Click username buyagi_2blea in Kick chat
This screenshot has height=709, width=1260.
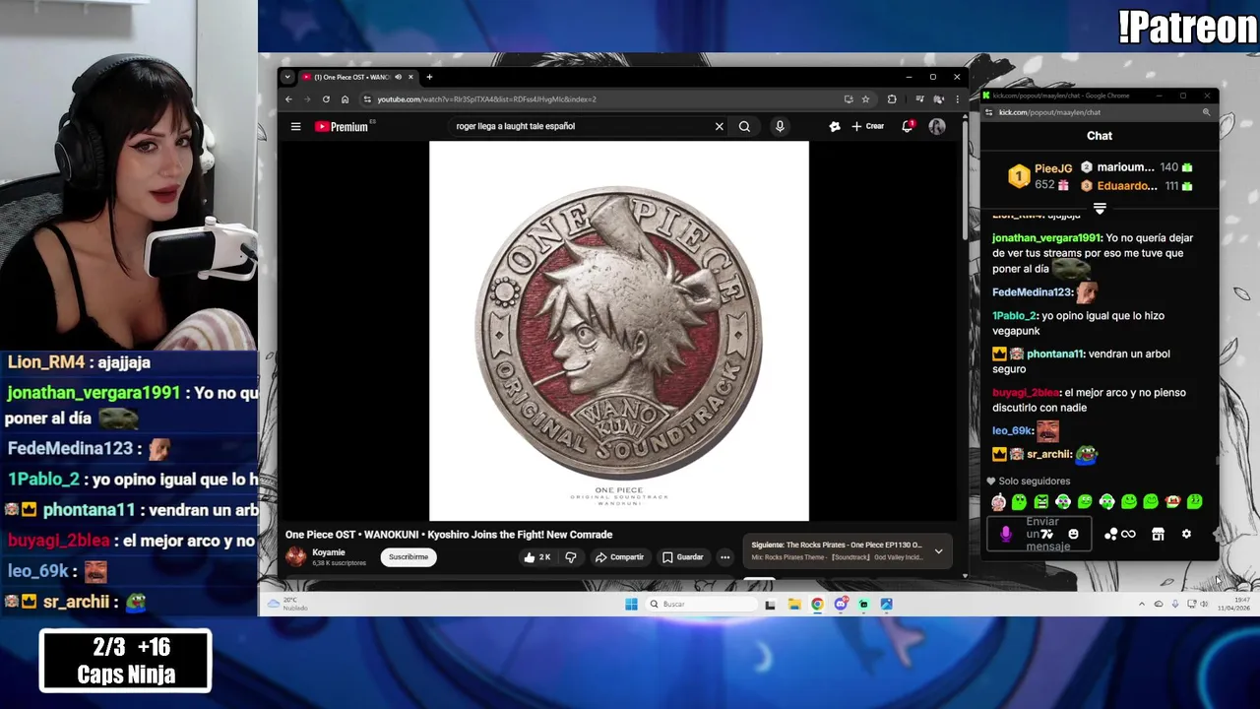(1026, 392)
